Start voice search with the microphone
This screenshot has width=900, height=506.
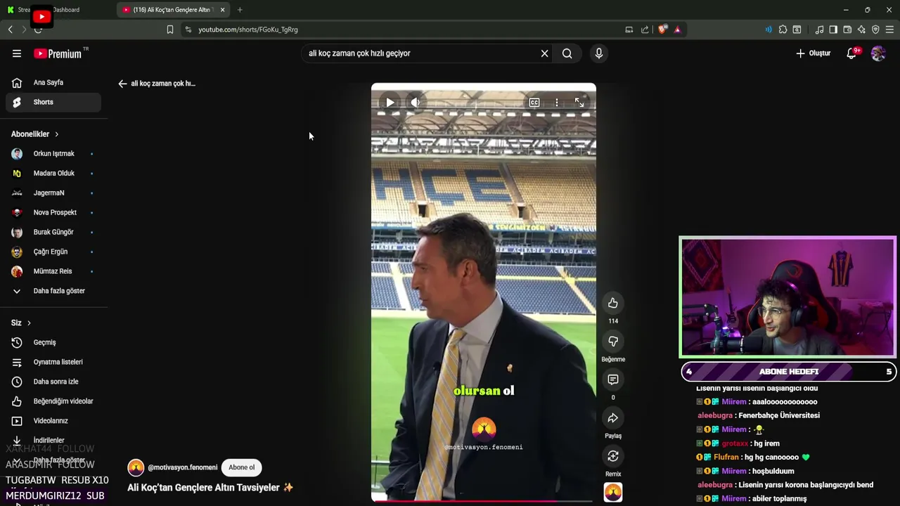coord(599,53)
